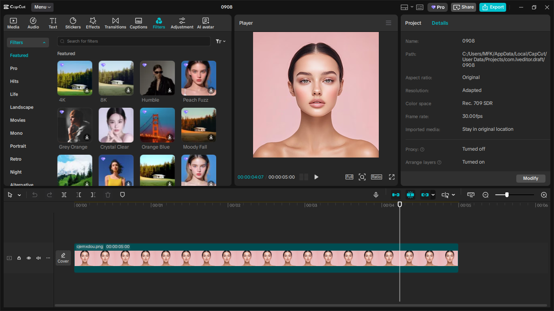Image resolution: width=554 pixels, height=311 pixels.
Task: Open the Stickers tab
Action: [73, 23]
